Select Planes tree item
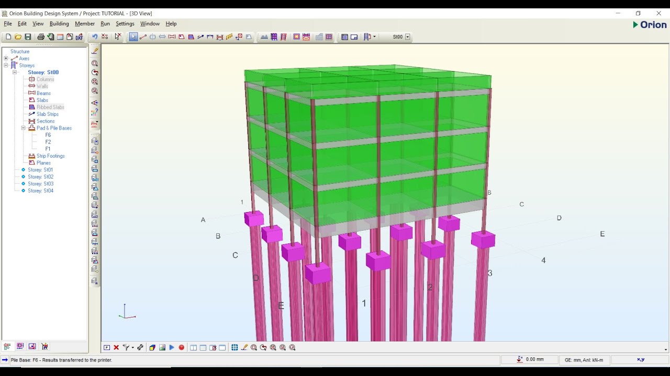Image resolution: width=670 pixels, height=376 pixels. [x=43, y=163]
